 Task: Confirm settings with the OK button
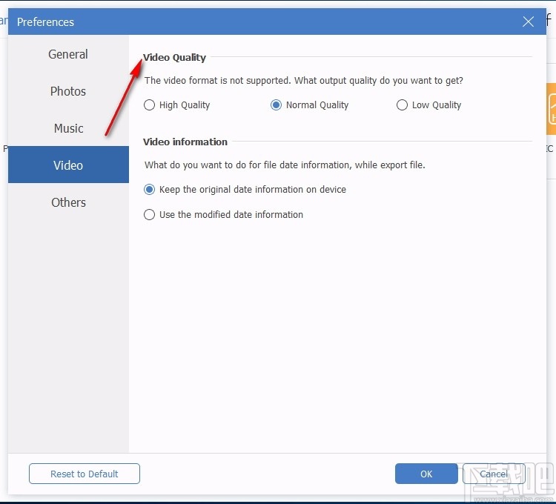tap(426, 474)
